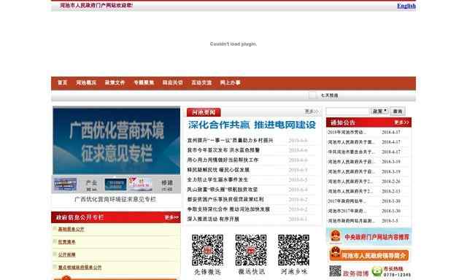The height and width of the screenshot is (280, 467).
Task: Click 更多>> in 政府信息公开专栏 header
Action: coord(172,217)
